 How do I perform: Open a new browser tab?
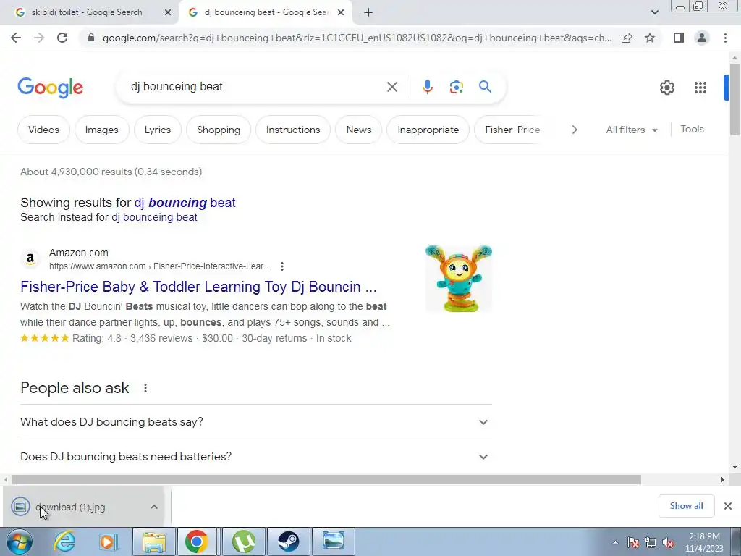coord(368,12)
